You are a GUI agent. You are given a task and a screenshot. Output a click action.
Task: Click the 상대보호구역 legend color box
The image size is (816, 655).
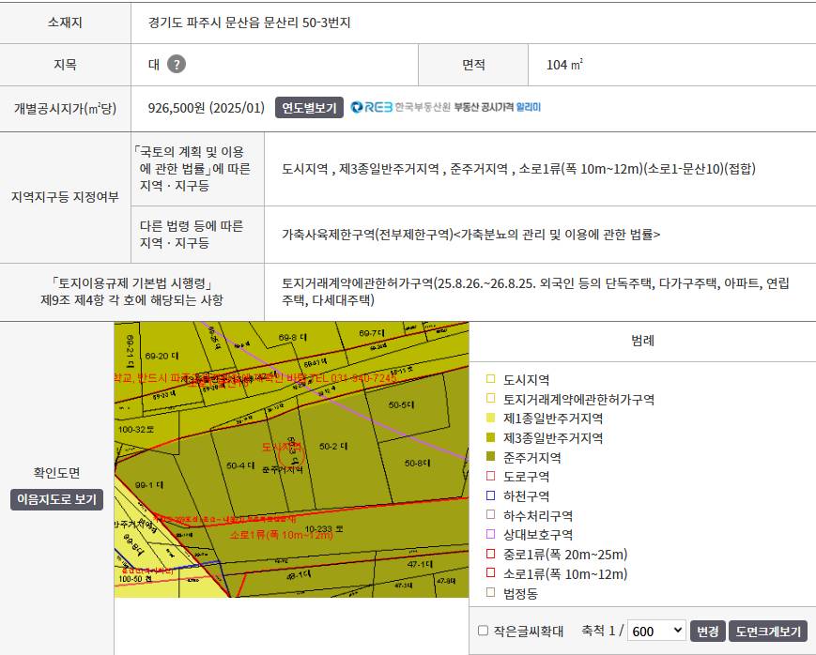(490, 534)
